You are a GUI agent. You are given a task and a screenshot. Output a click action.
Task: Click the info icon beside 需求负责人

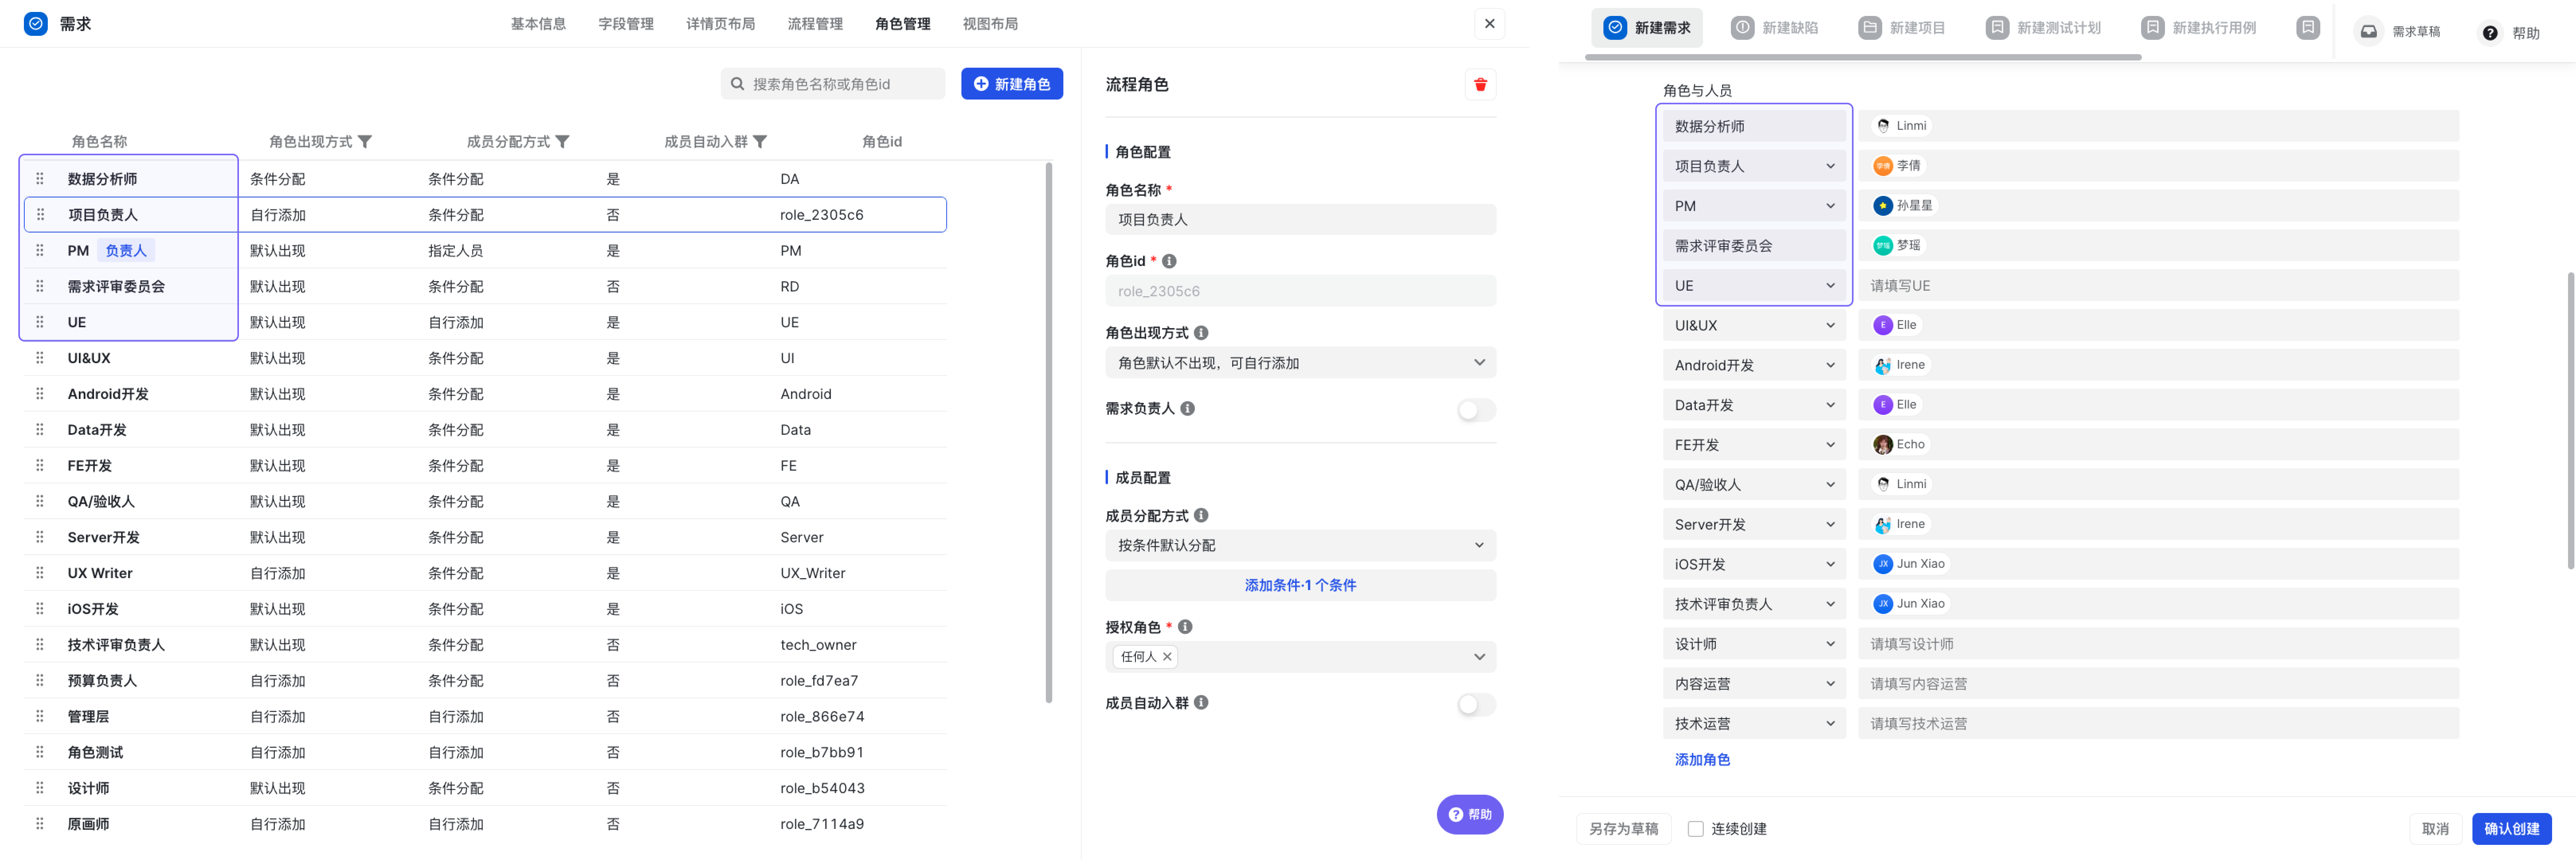[1187, 408]
